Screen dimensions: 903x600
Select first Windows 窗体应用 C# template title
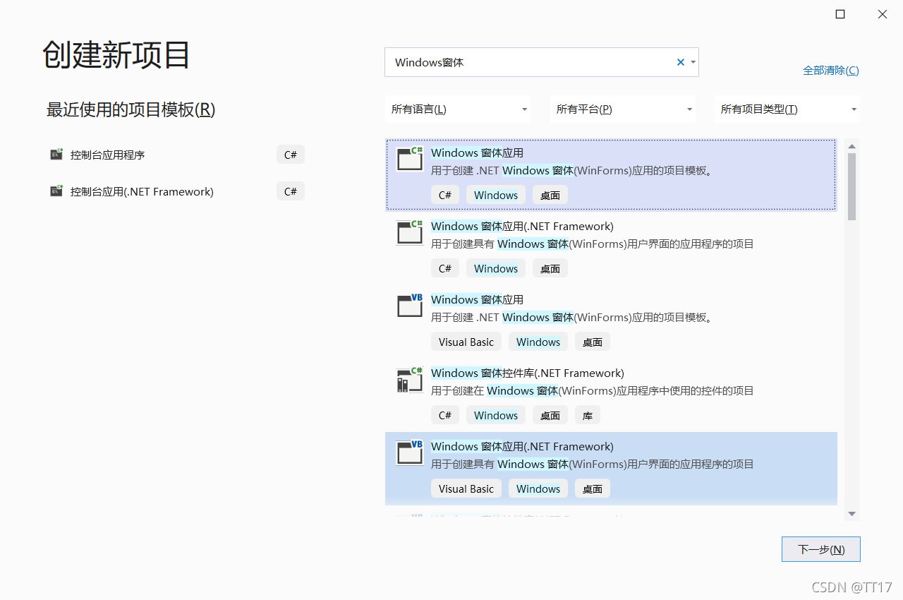click(477, 152)
